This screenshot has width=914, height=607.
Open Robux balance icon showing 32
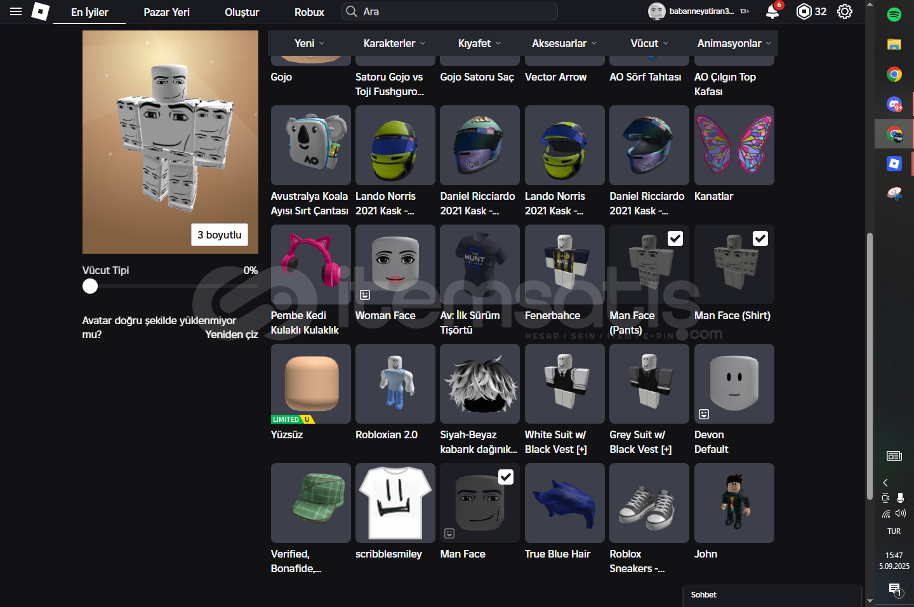point(804,11)
